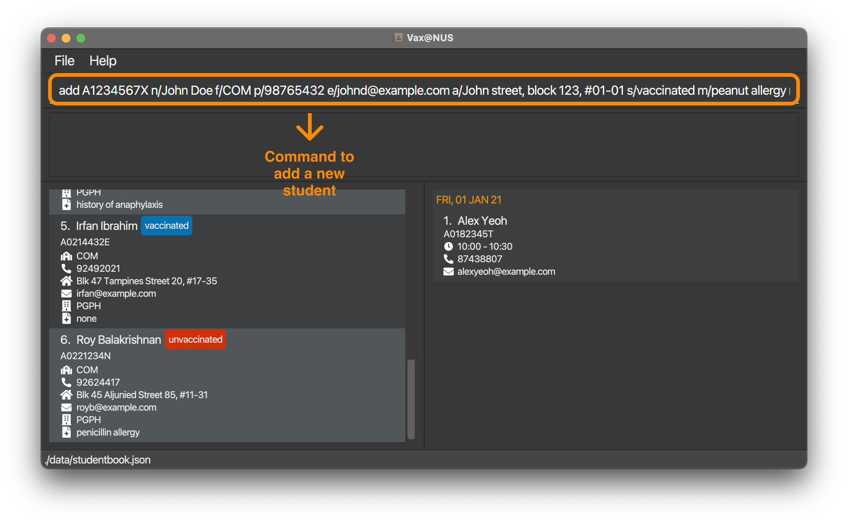Screen dimensions: 848x523
Task: Click phone icon beside 92492021
Action: click(x=66, y=268)
